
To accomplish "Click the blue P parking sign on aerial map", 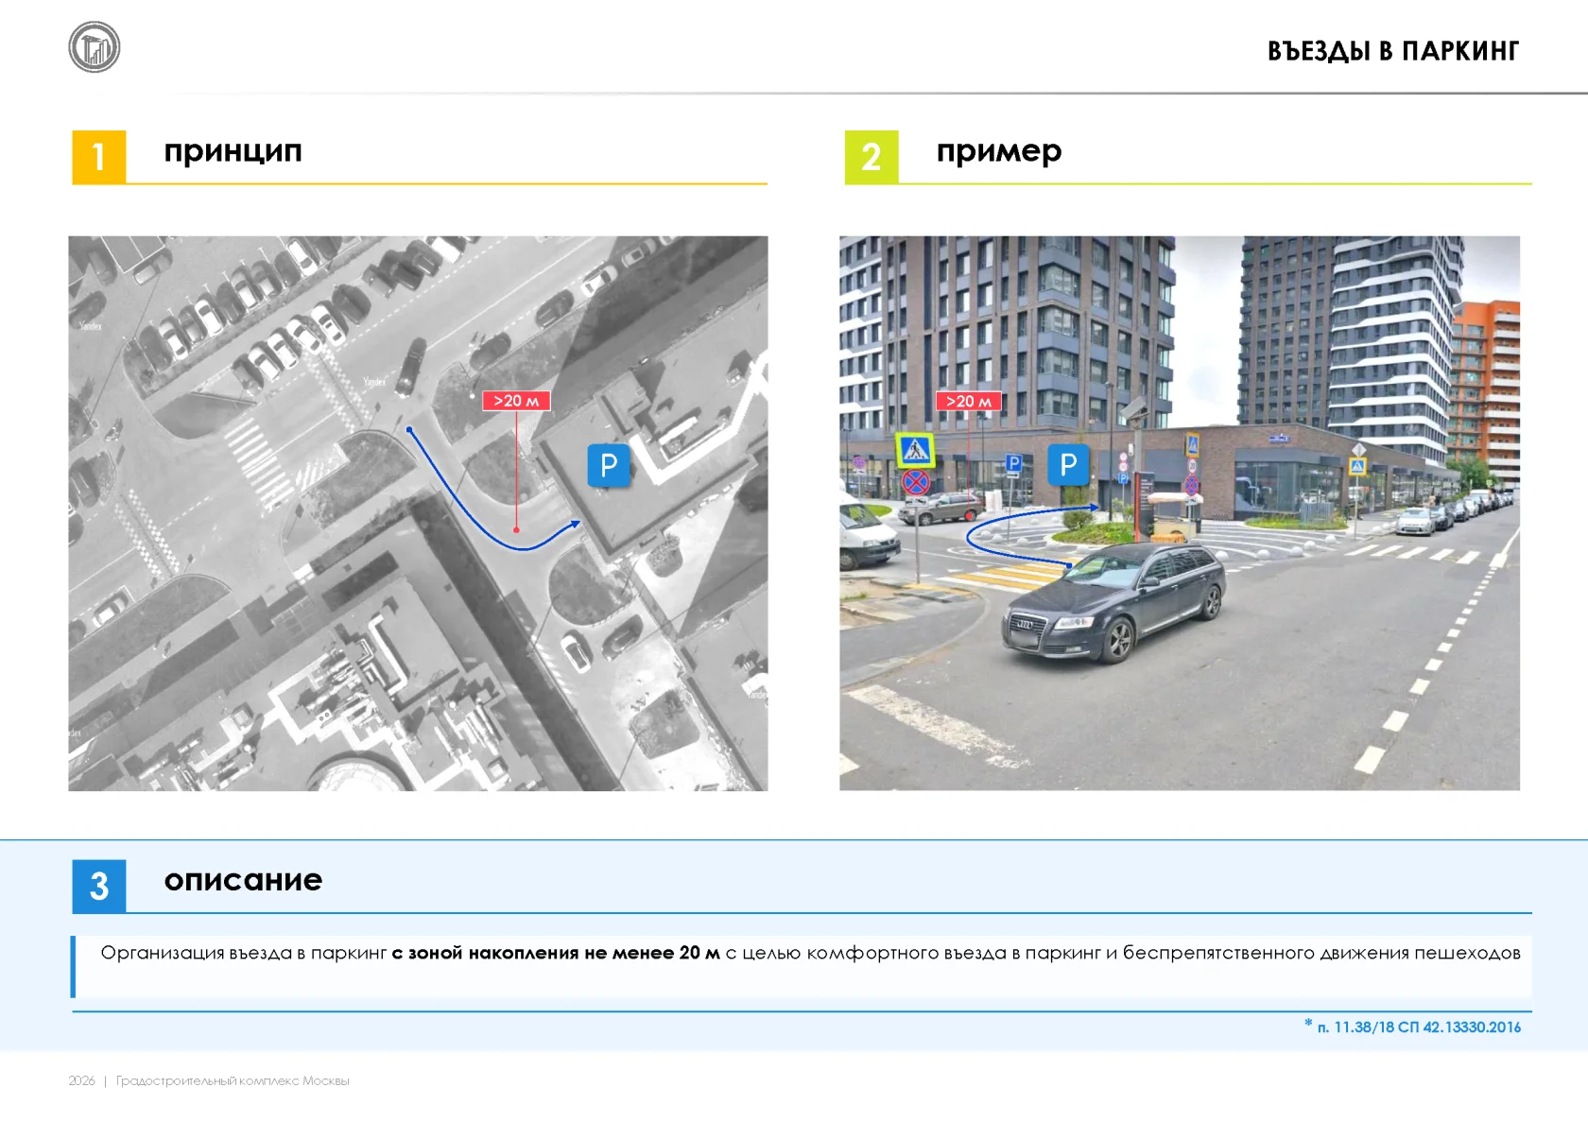I will pos(609,465).
